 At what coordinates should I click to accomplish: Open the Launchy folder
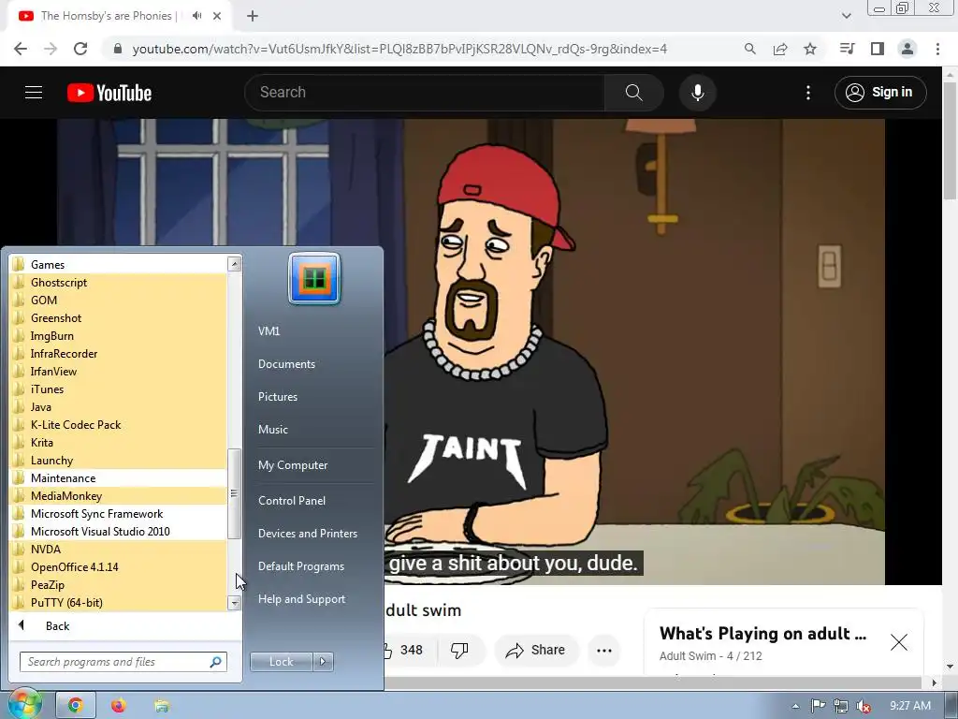119,461
